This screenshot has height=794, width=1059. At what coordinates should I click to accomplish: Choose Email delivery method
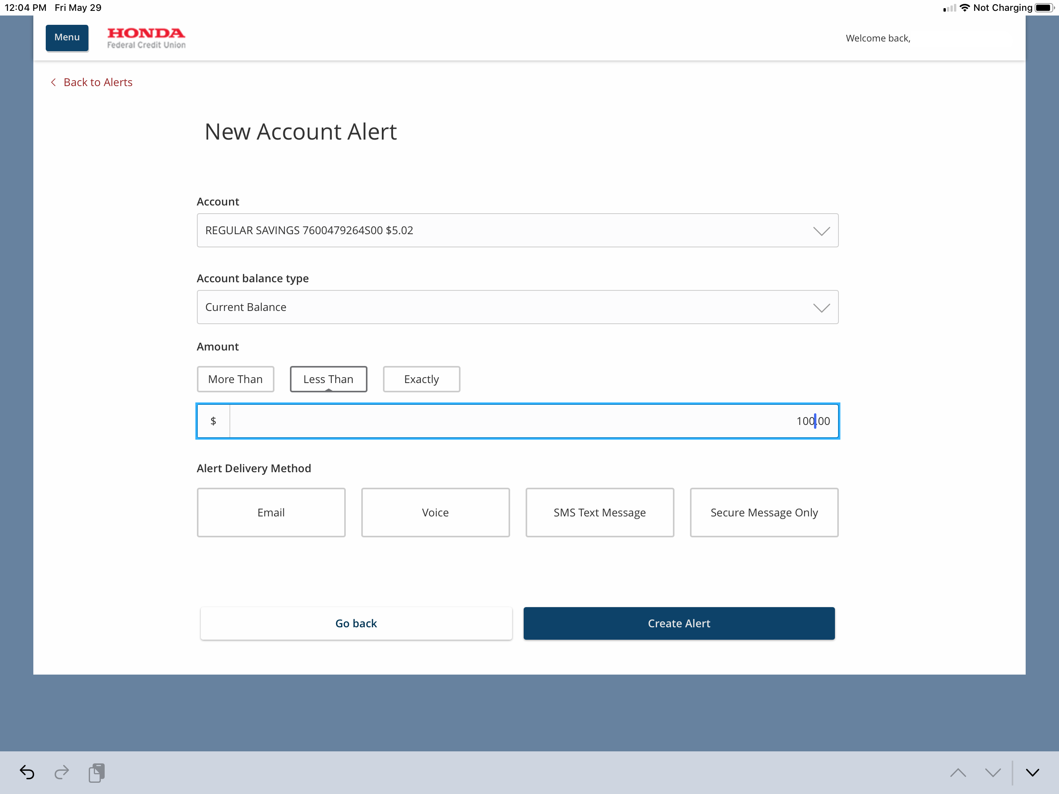[271, 513]
